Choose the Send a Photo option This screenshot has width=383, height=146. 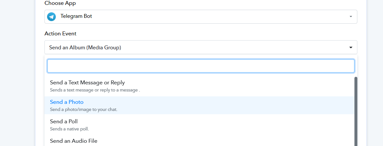coord(199,105)
